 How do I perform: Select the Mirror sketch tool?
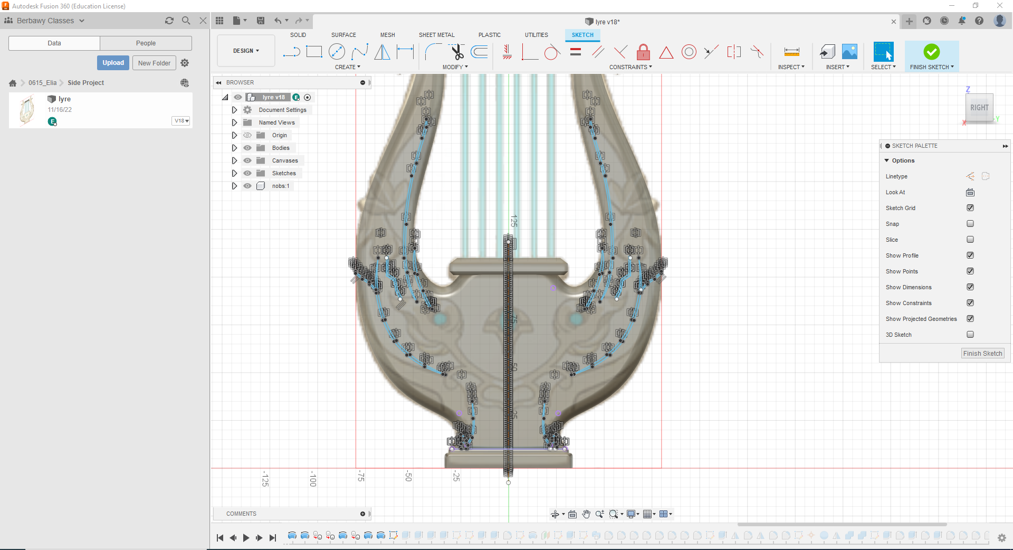[x=382, y=52]
